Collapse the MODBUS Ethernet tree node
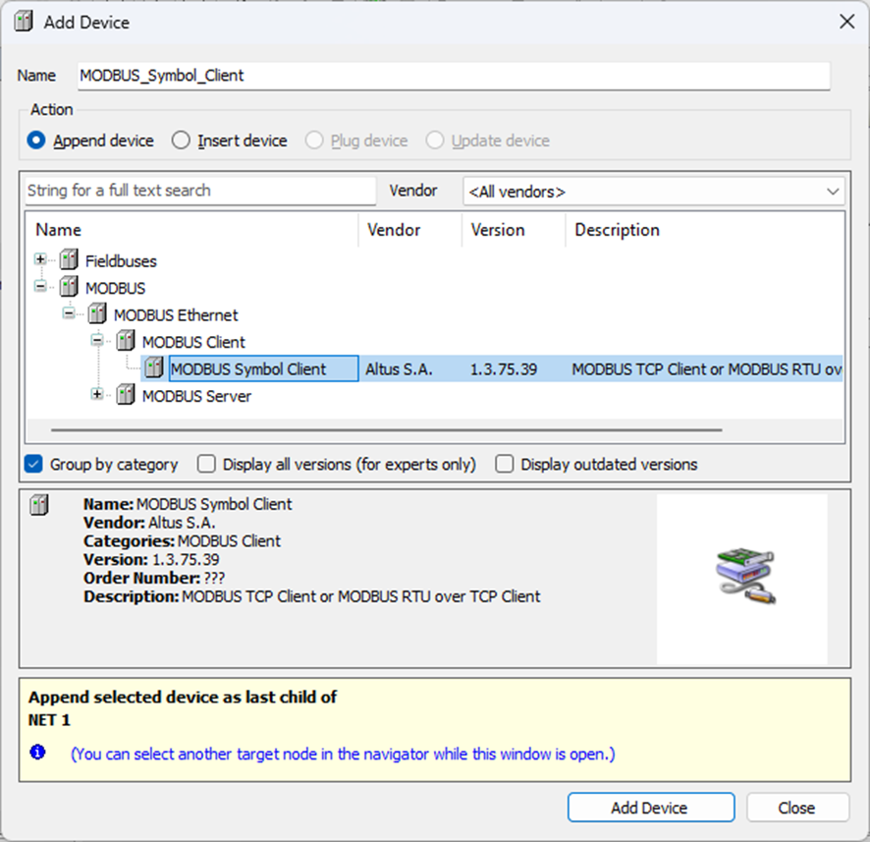 (69, 315)
